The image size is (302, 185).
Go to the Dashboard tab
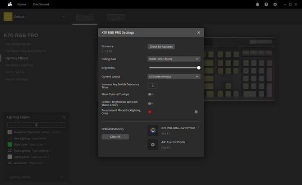[x=41, y=4]
